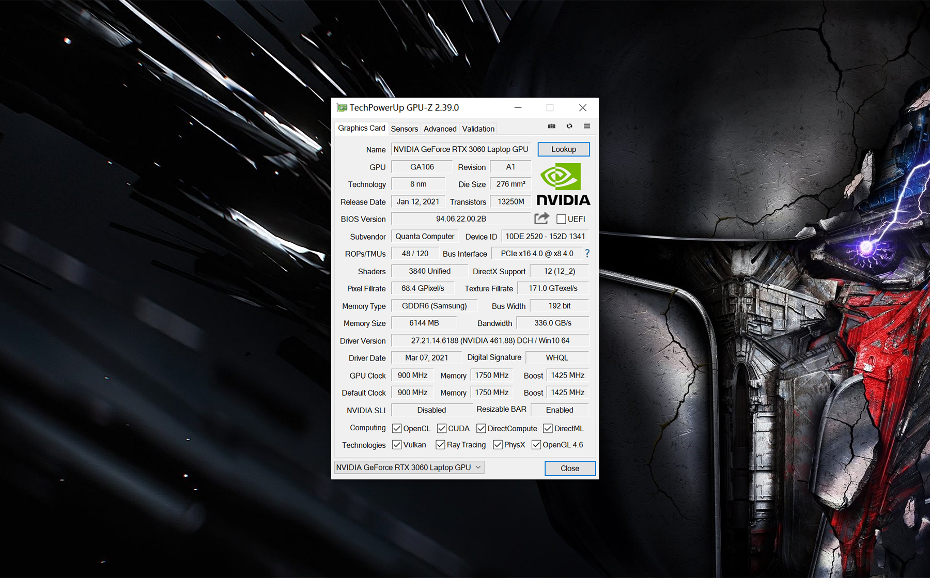Toggle the DirectCompute checkbox
The height and width of the screenshot is (578, 930).
tap(481, 428)
